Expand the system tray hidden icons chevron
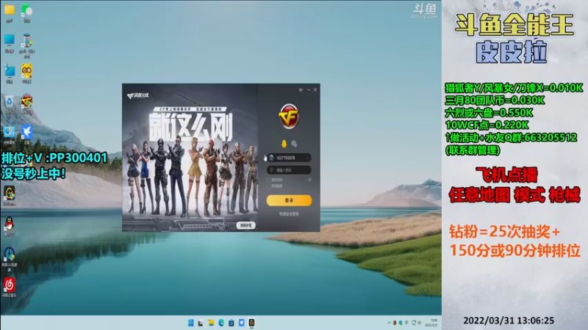This screenshot has height=330, width=588. (x=389, y=323)
